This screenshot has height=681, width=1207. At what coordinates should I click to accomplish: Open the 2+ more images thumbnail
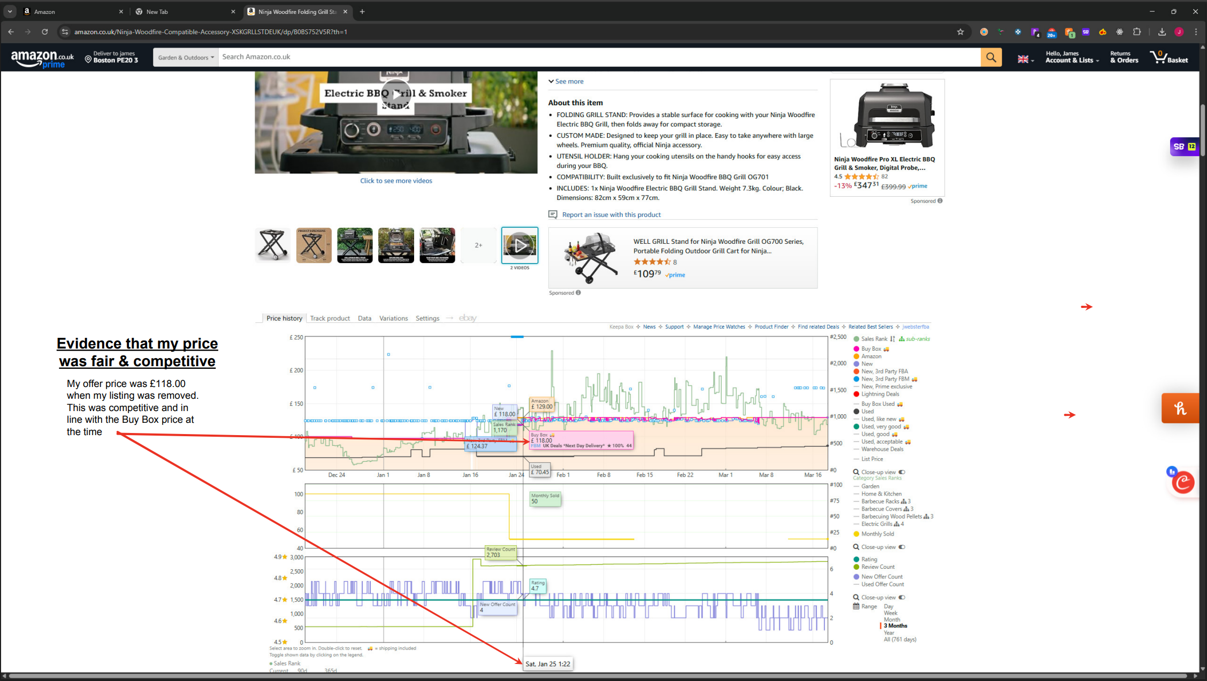pos(478,245)
